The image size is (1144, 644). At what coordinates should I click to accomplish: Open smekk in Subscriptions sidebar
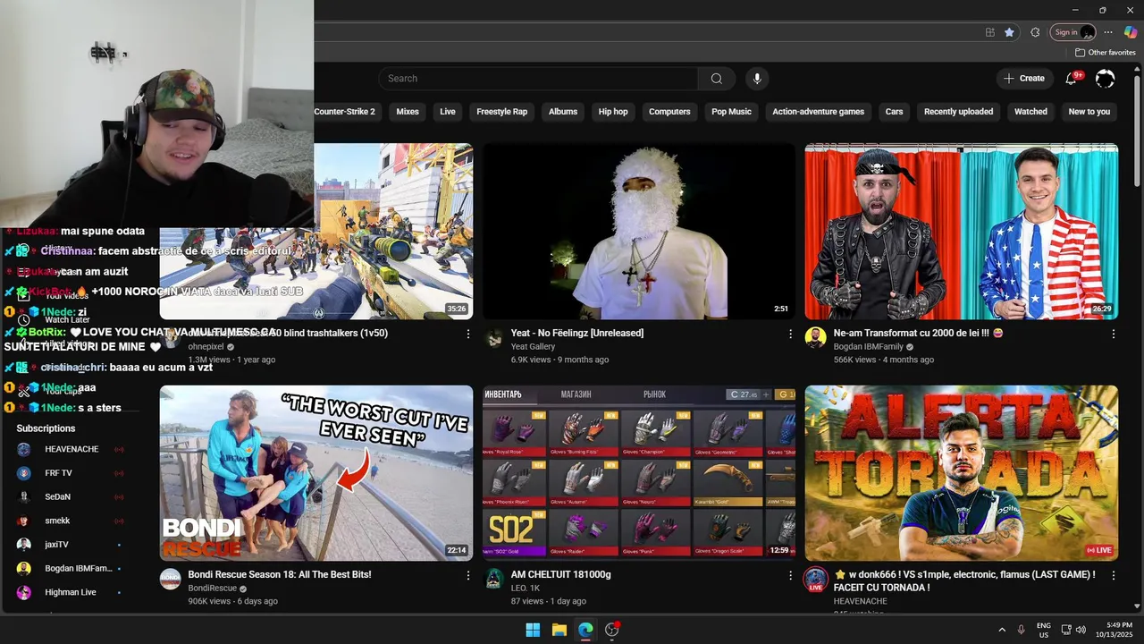pos(71,521)
